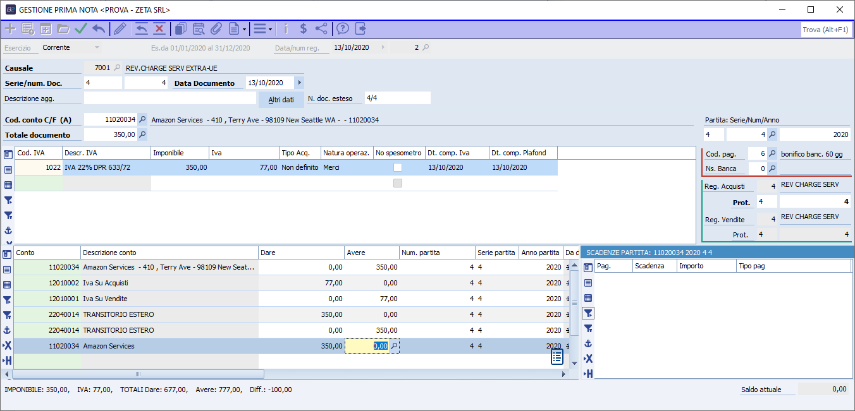Toggle the highlighted filter icon in Scadenze panel
Screen dimensions: 855x411
click(588, 313)
